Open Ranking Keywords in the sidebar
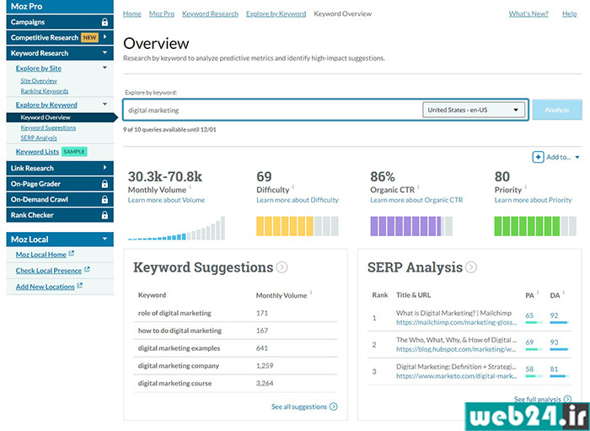Viewport: 590px width, 431px height. coord(45,91)
